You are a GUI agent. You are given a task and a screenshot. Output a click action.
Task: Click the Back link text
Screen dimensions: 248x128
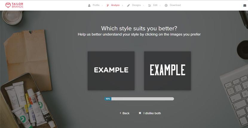point(126,113)
